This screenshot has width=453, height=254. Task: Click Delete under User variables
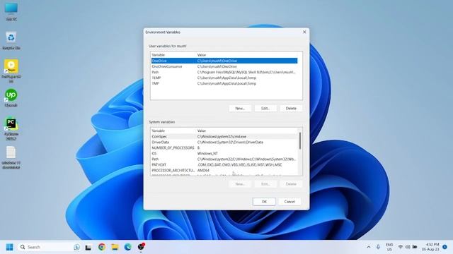291,108
